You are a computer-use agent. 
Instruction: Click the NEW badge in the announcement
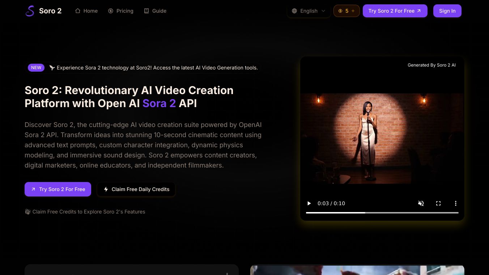pyautogui.click(x=36, y=68)
